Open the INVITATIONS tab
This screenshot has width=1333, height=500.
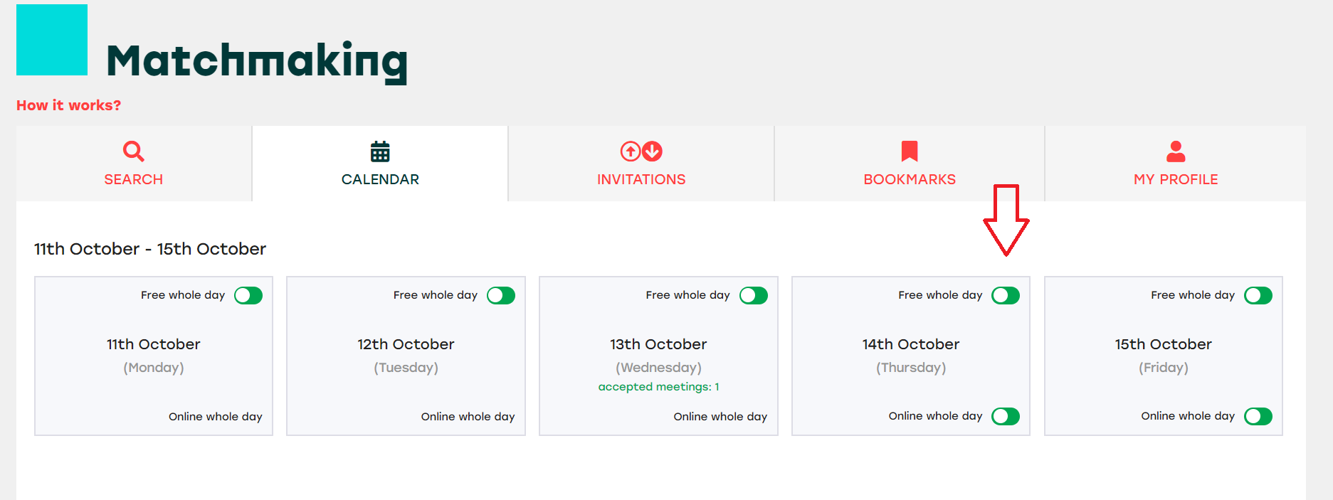641,164
